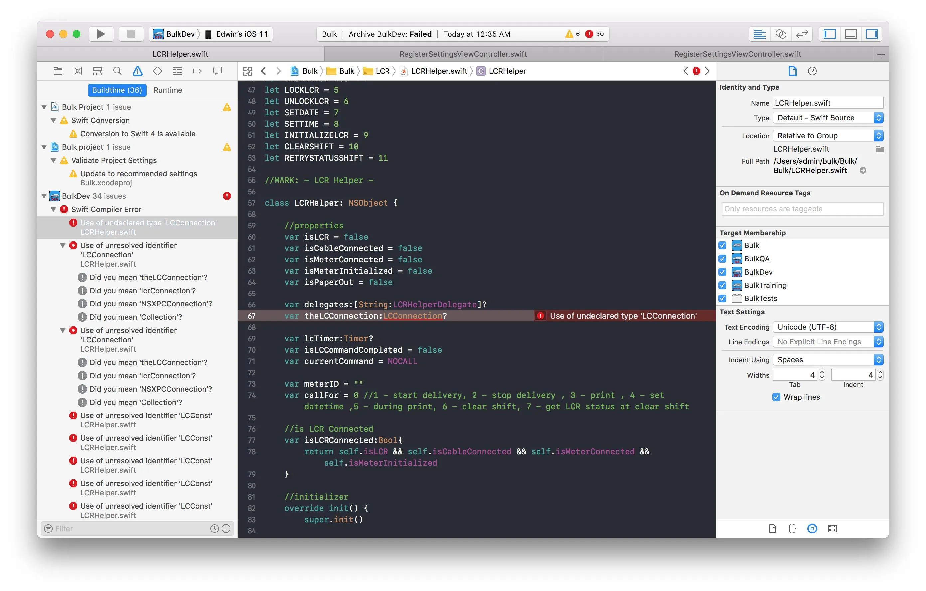
Task: Open the Text Encoding dropdown
Action: pos(828,327)
